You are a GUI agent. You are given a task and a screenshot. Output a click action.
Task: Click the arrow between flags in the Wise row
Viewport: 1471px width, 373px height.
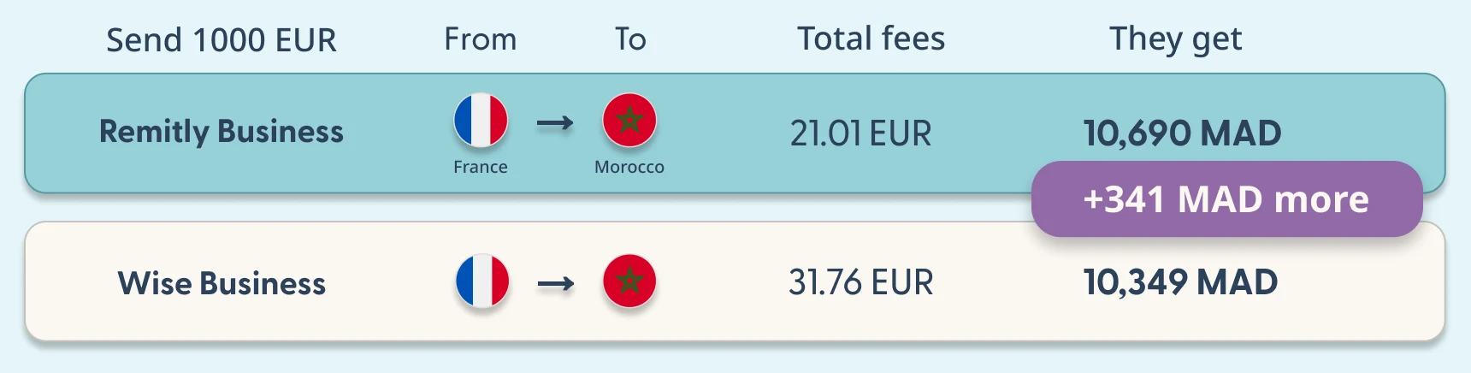click(556, 284)
